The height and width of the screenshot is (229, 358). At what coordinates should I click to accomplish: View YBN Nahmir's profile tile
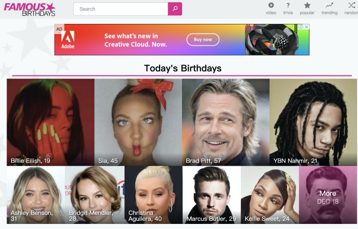pos(313,122)
